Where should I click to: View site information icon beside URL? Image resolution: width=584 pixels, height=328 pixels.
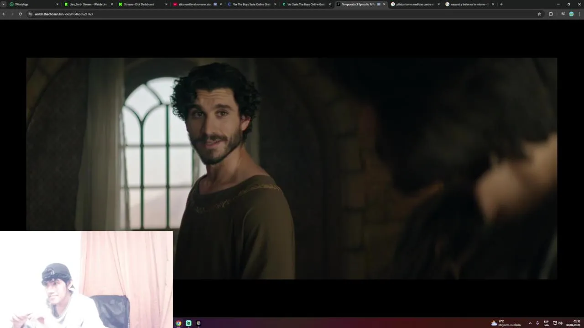(x=30, y=14)
